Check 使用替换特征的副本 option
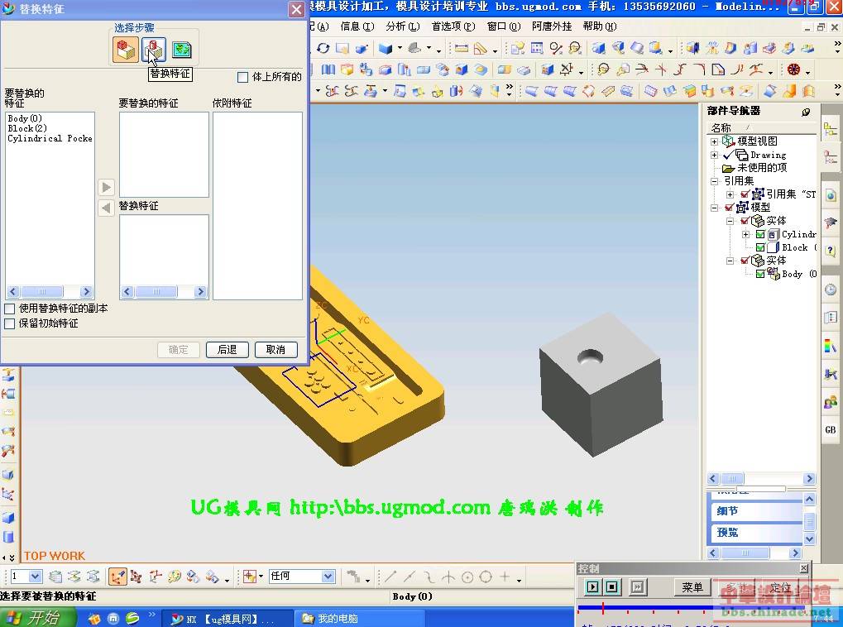Screen dimensions: 843x627 (10, 309)
